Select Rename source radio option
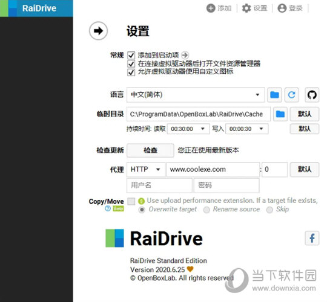This screenshot has width=327, height=302. click(206, 210)
